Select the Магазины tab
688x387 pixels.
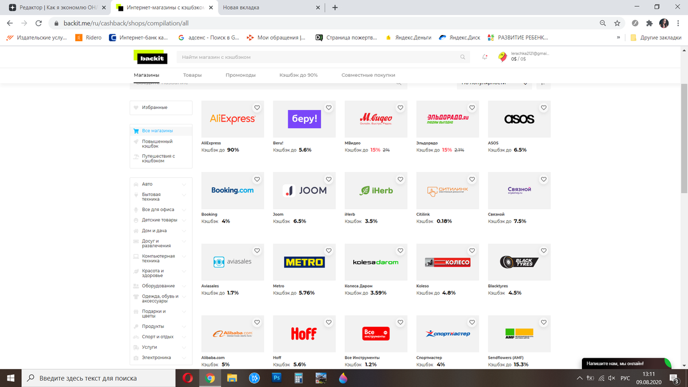tap(147, 75)
